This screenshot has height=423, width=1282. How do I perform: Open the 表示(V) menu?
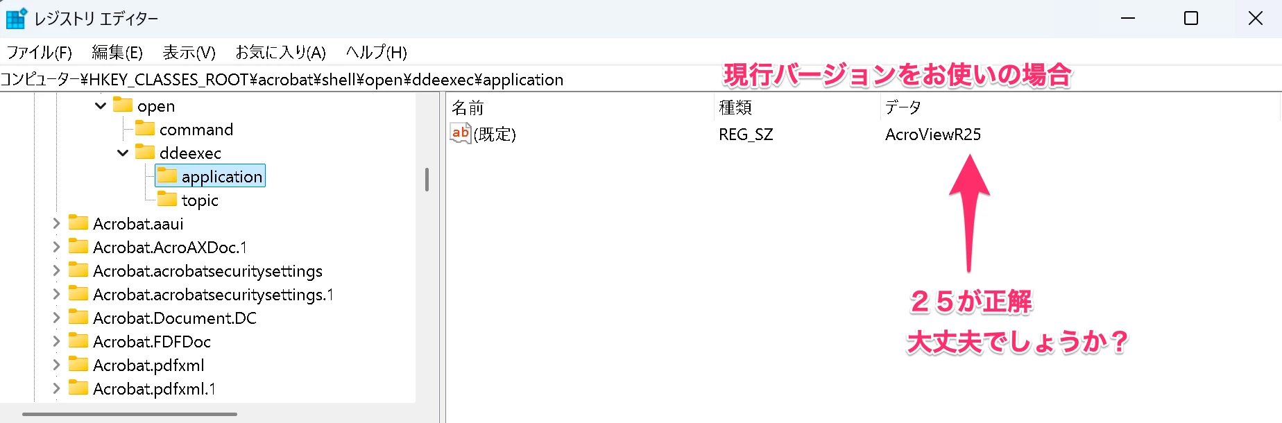click(189, 52)
